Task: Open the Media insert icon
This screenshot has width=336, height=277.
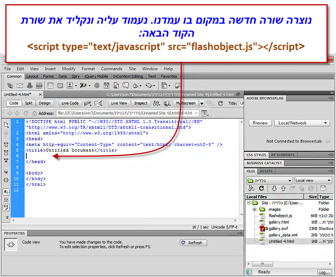Action: [x=83, y=85]
